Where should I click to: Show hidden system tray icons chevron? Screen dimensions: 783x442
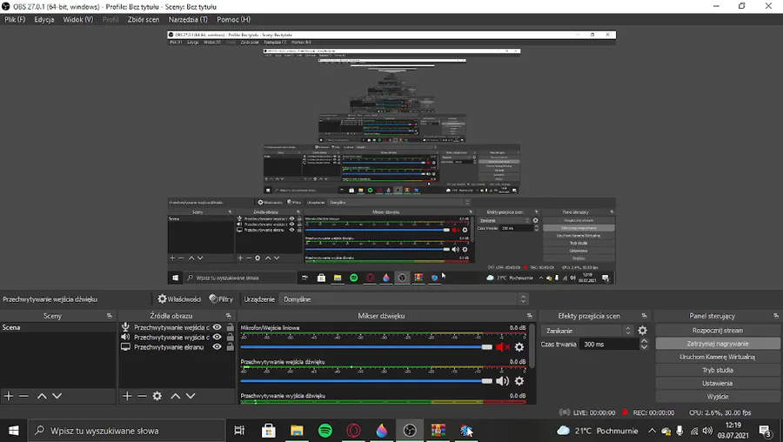(x=652, y=431)
